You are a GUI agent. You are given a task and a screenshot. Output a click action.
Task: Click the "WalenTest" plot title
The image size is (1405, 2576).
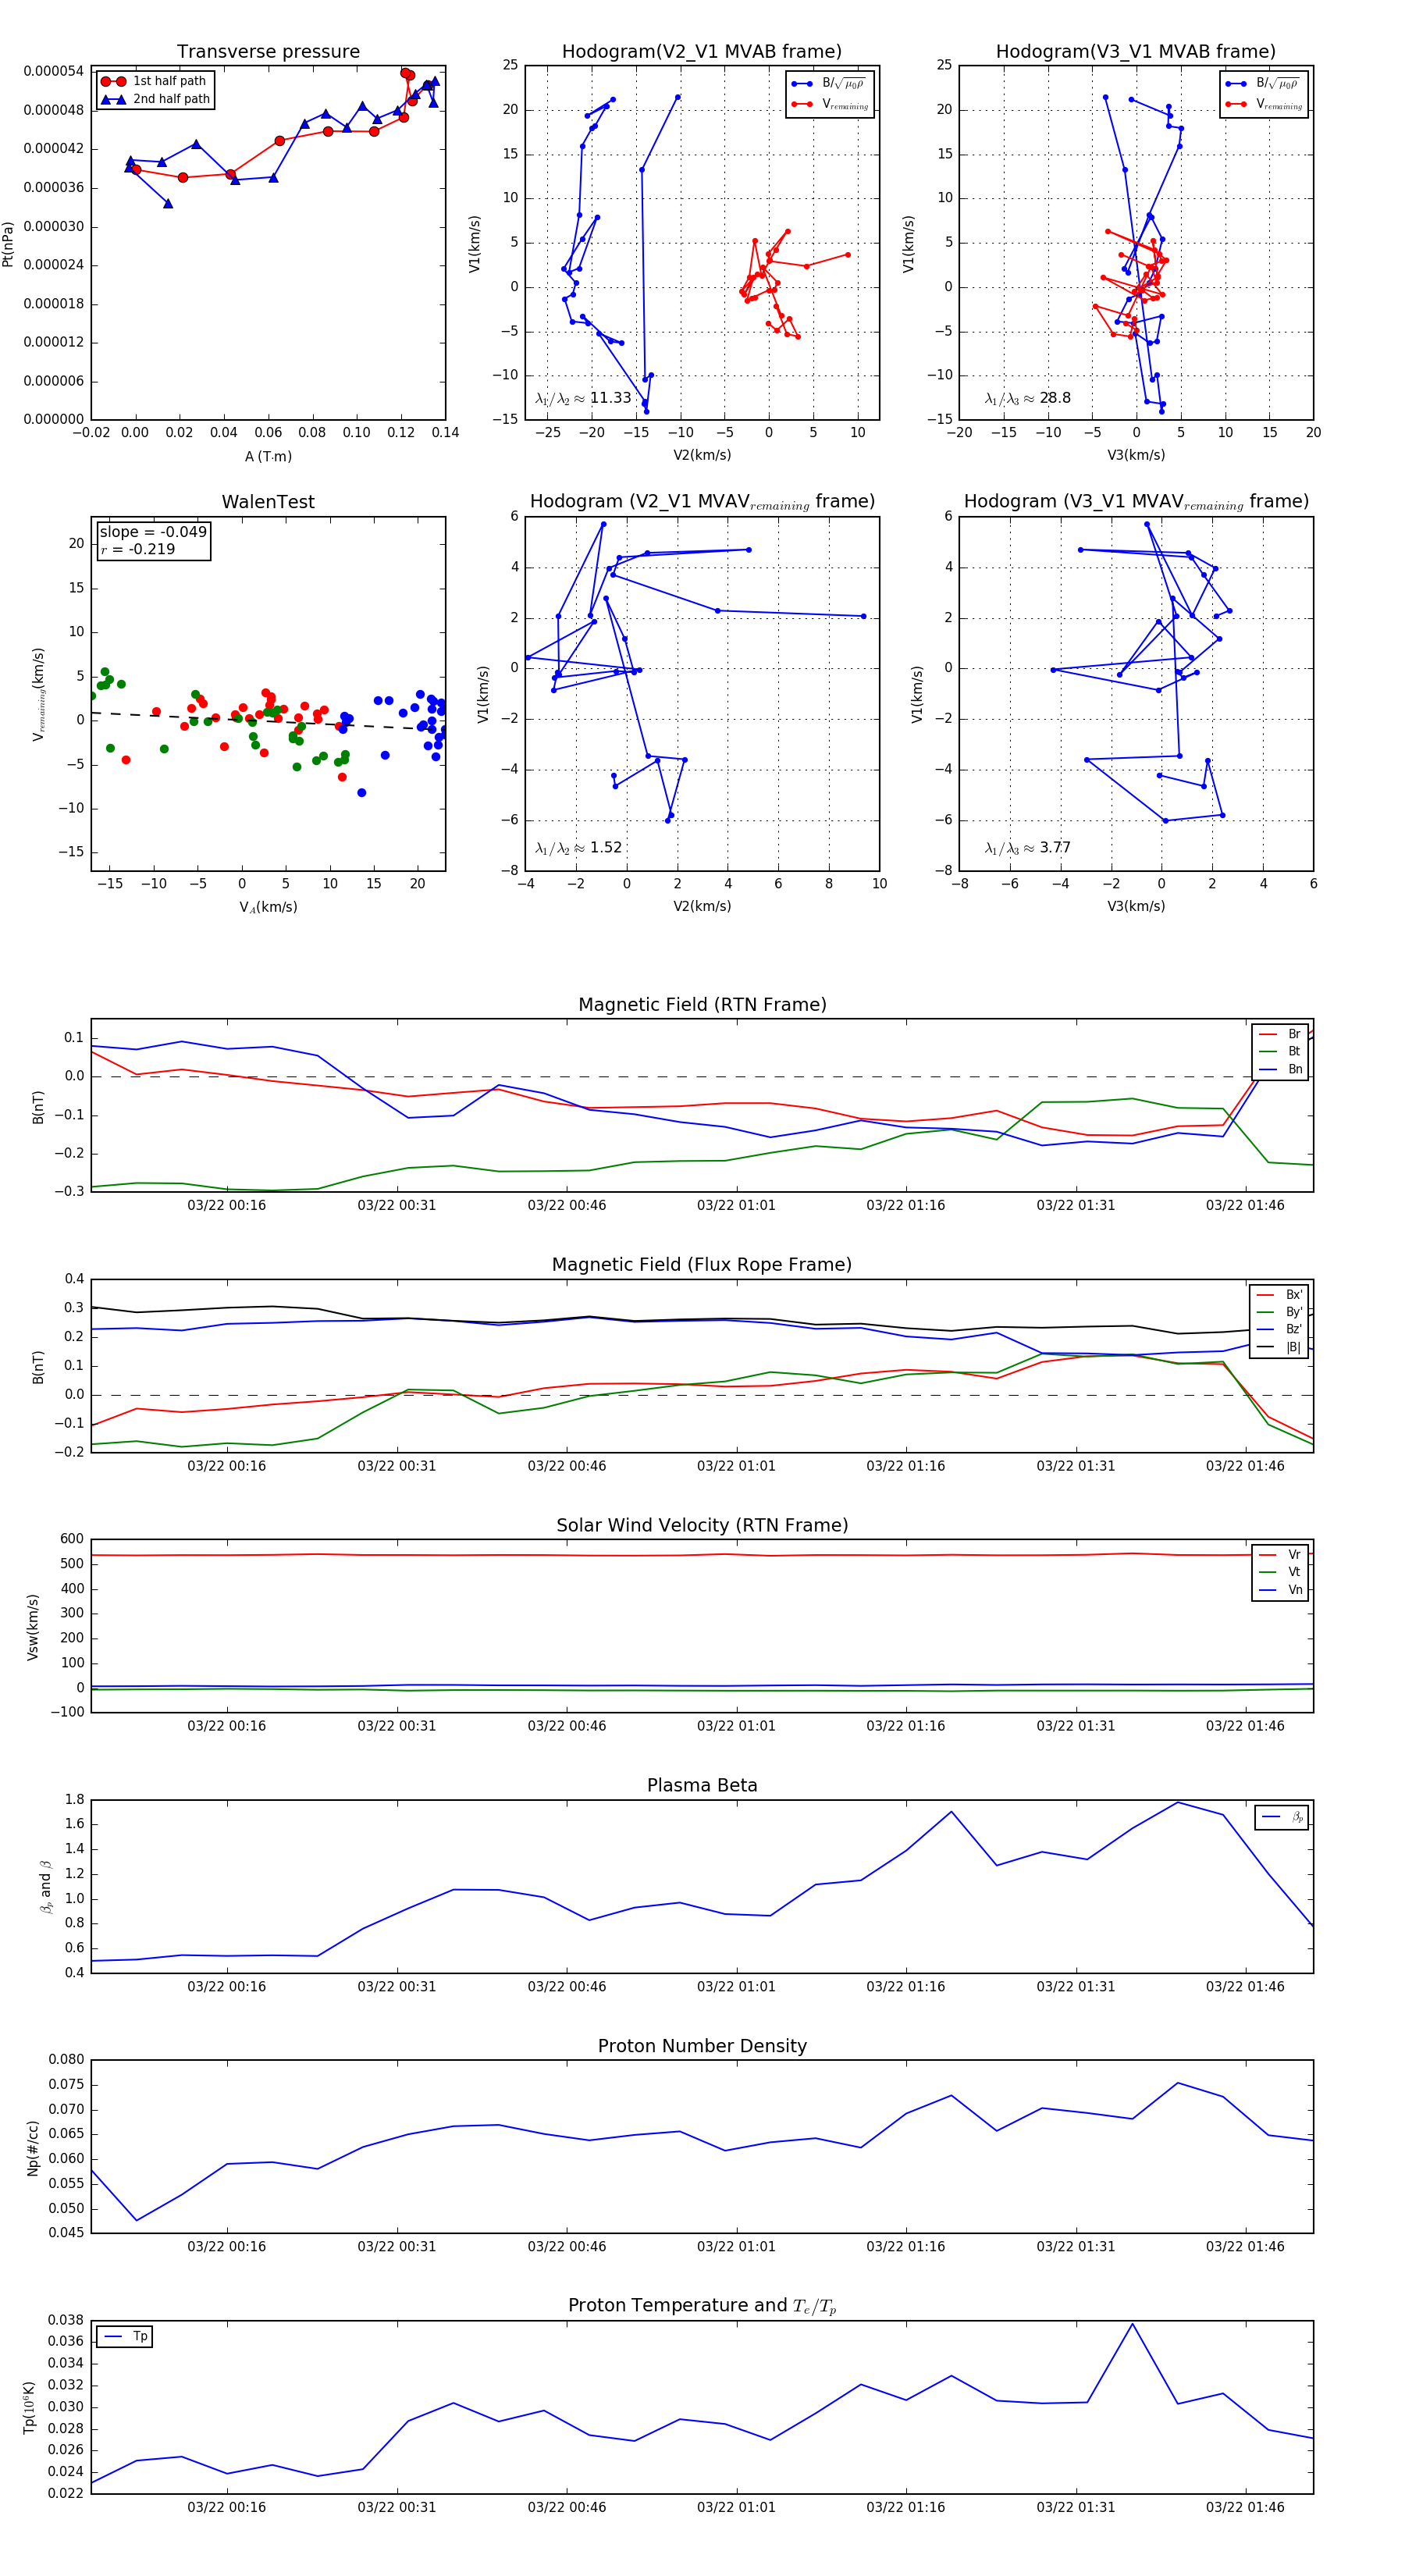[x=268, y=502]
